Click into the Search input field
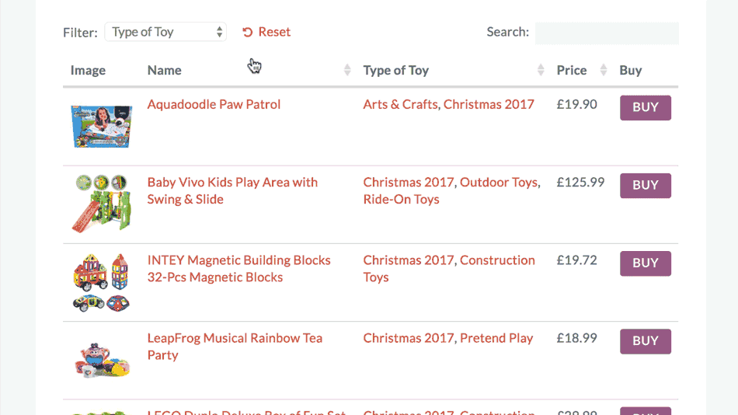This screenshot has width=738, height=415. tap(607, 33)
